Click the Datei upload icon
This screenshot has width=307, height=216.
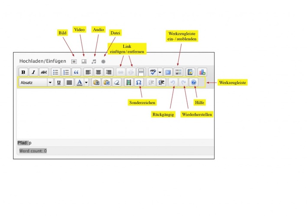(103, 61)
